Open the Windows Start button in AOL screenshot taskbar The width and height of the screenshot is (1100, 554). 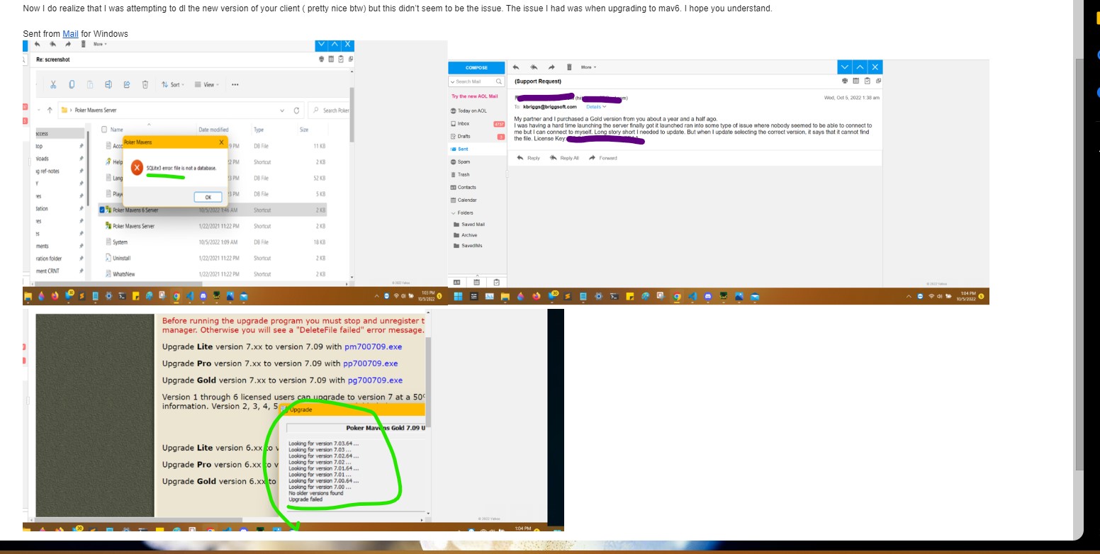point(458,296)
